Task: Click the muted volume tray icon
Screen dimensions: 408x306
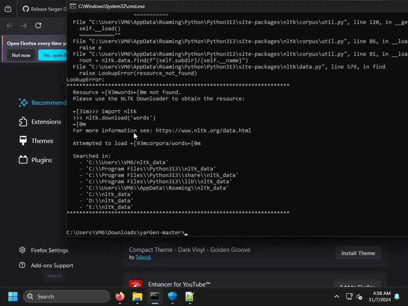Action: coord(359,296)
